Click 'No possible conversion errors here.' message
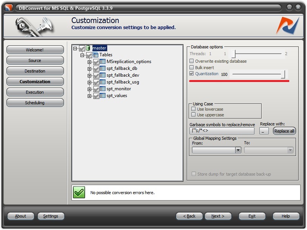The width and height of the screenshot is (307, 230). pos(122,193)
